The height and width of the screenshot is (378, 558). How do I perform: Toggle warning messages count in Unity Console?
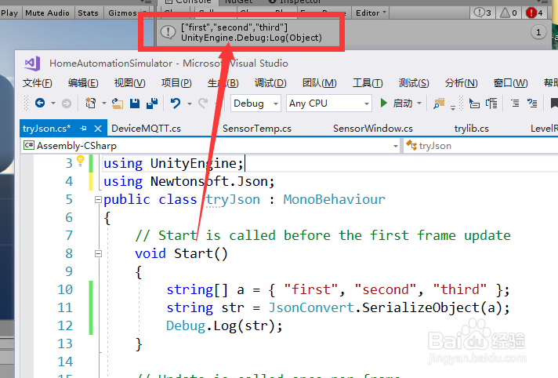coord(508,13)
